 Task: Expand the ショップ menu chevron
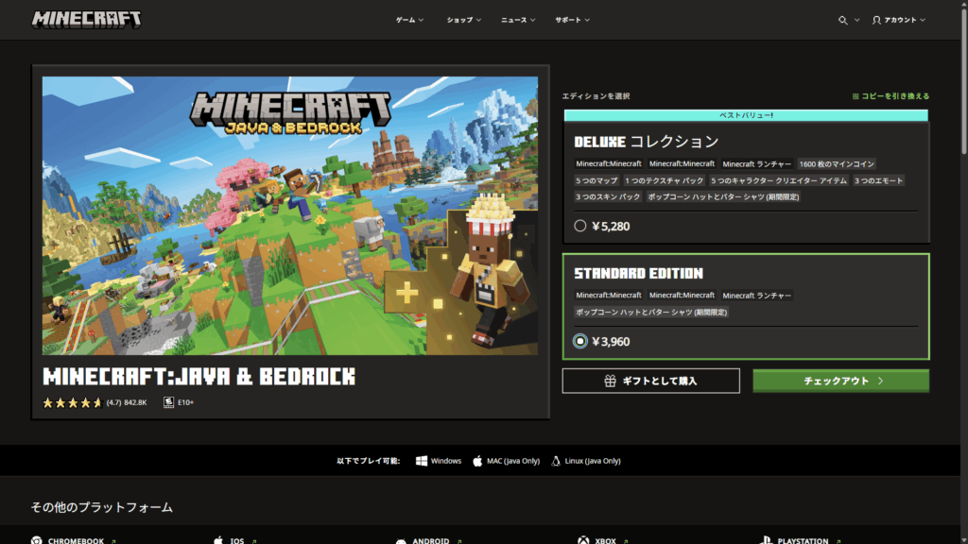pos(478,21)
